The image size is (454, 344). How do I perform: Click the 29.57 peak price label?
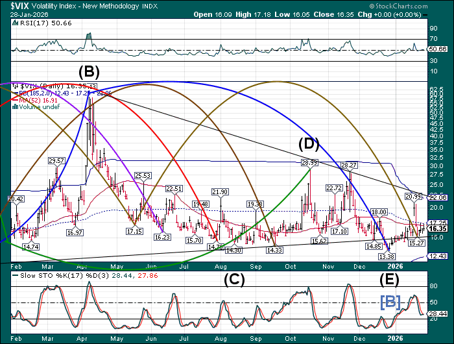pos(56,160)
